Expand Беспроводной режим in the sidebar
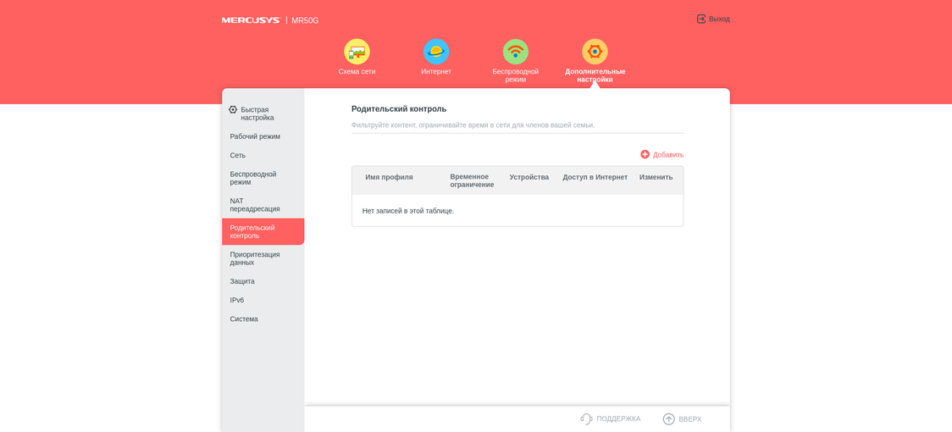Viewport: 952px width, 432px height. tap(253, 178)
